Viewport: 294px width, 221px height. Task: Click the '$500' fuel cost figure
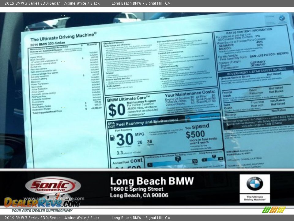click(x=195, y=134)
